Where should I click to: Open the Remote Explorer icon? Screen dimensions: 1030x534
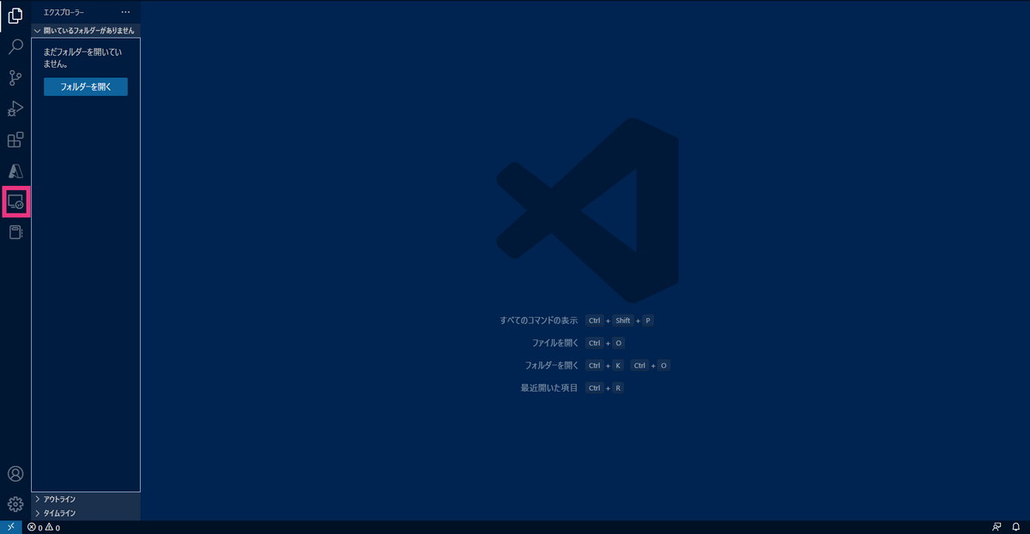tap(15, 202)
